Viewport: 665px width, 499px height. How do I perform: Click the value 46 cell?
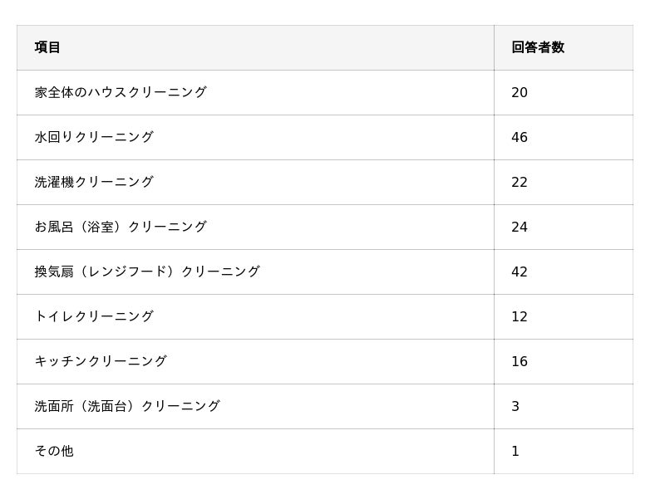[x=520, y=137]
